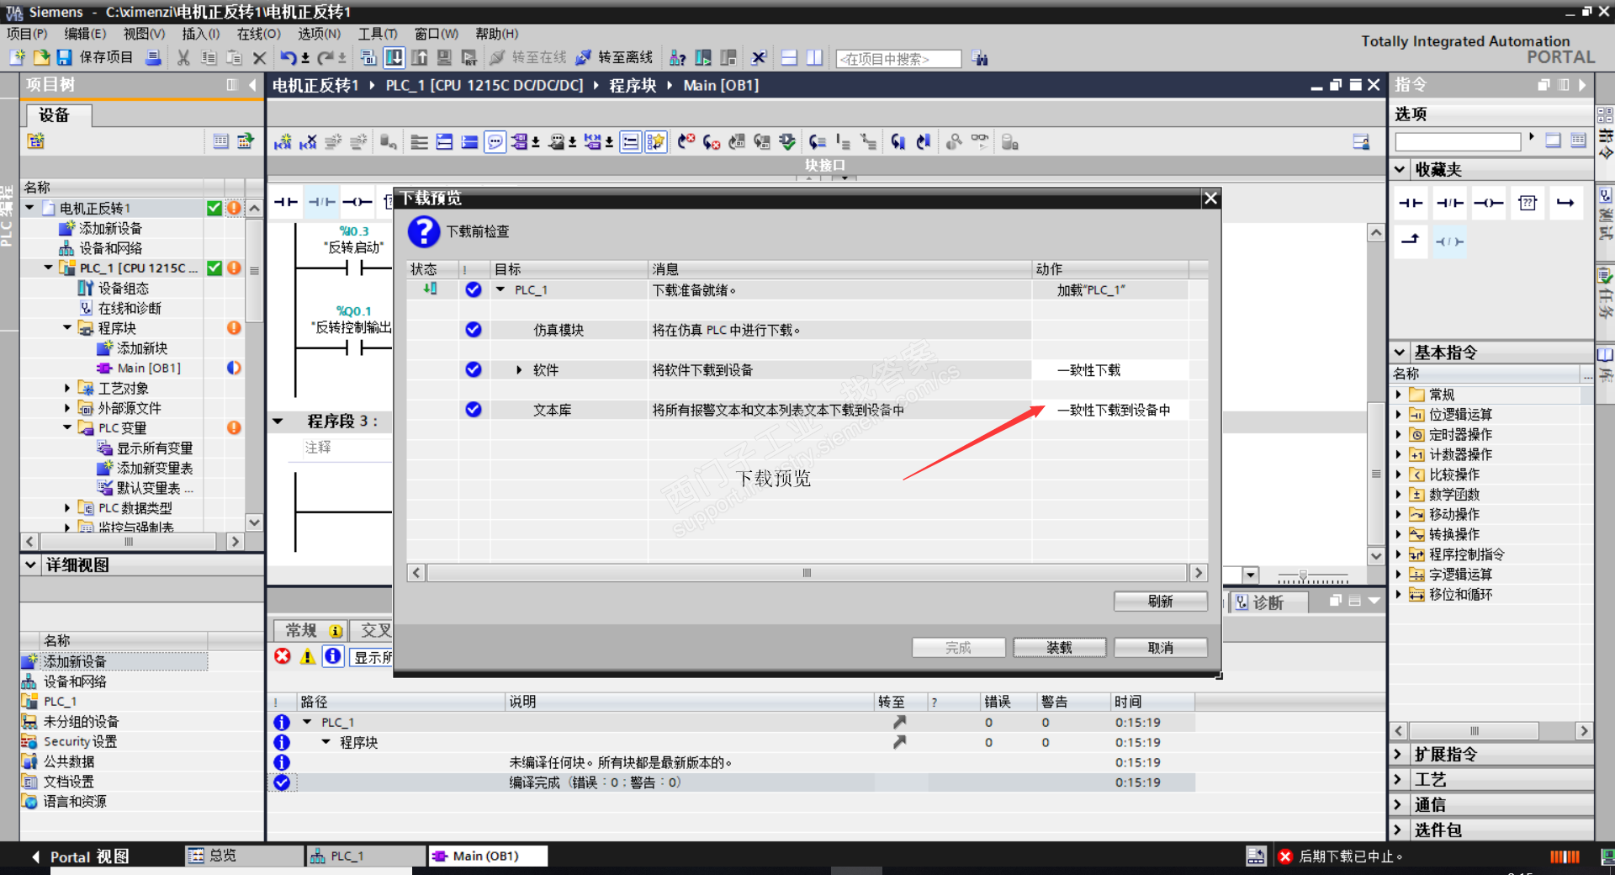Click the open project toolbar icon
Viewport: 1615px width, 875px height.
point(41,57)
